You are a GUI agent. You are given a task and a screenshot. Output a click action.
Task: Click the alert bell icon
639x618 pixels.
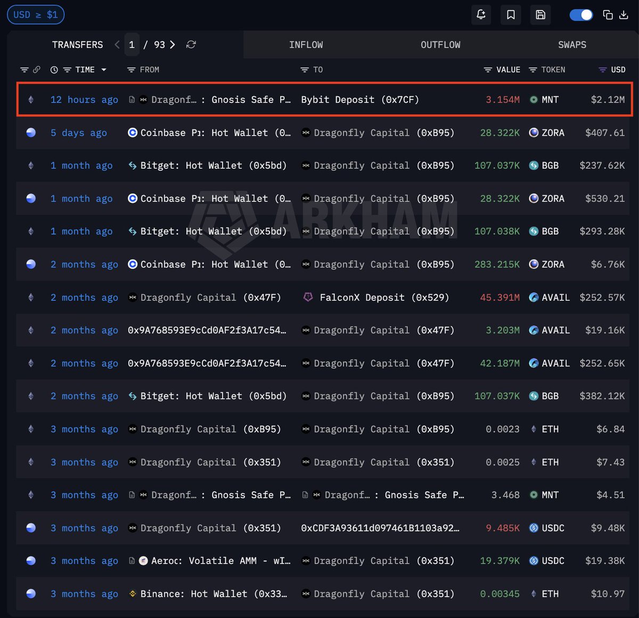pos(481,15)
